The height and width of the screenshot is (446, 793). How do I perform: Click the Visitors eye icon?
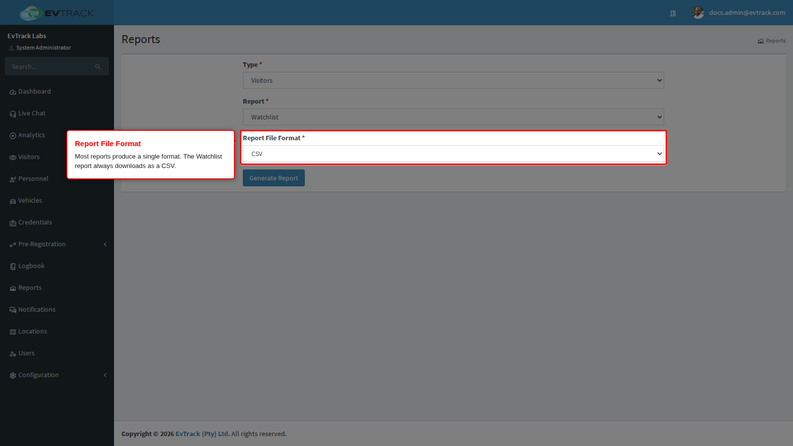click(13, 158)
